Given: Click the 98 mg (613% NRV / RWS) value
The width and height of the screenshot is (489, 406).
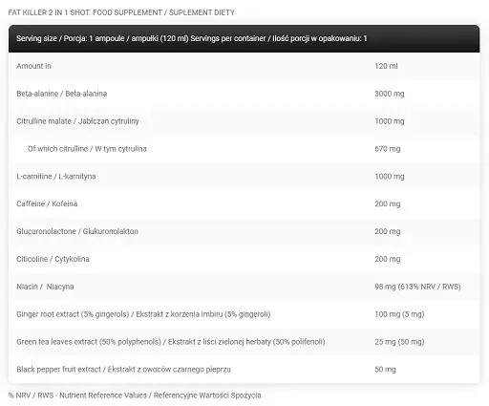Looking at the screenshot, I should (417, 287).
